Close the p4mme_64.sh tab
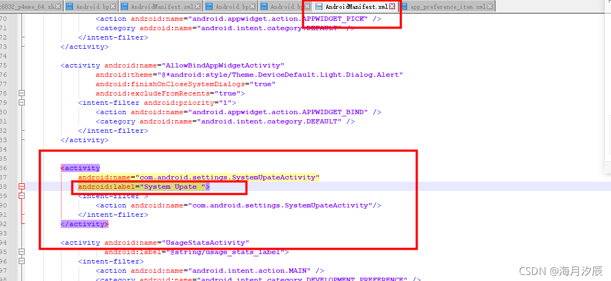611x281 pixels. [58, 6]
